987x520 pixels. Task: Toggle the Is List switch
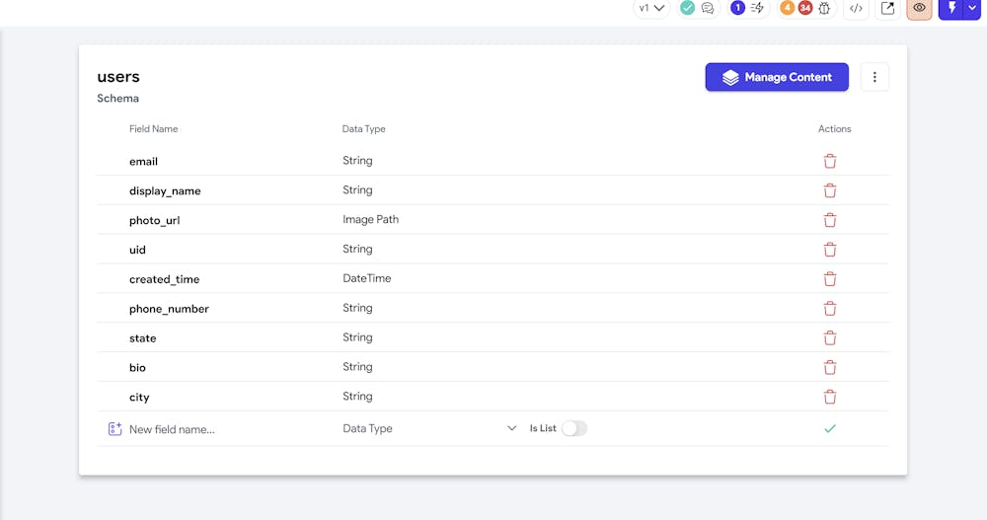[x=573, y=428]
